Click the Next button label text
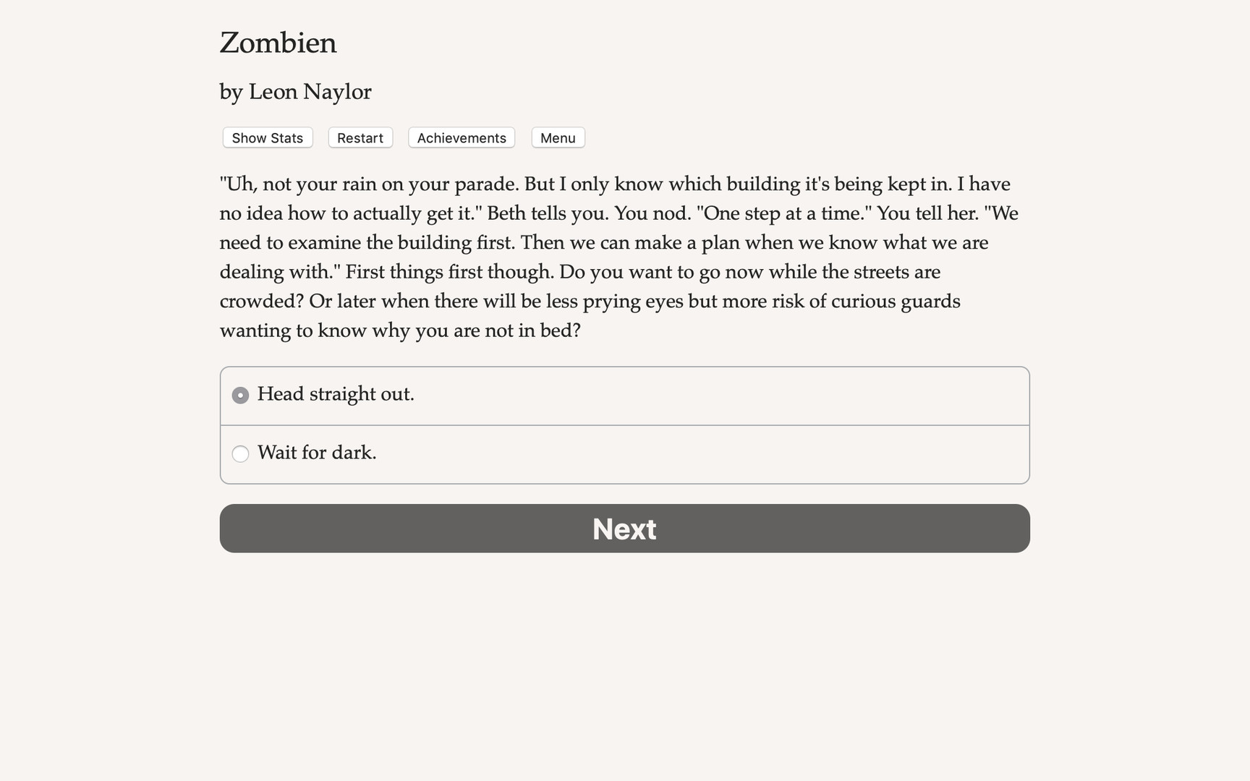This screenshot has width=1250, height=781. (624, 529)
